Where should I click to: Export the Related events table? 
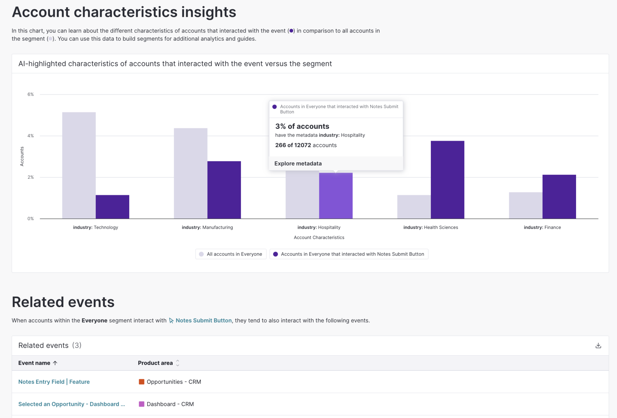tap(598, 345)
